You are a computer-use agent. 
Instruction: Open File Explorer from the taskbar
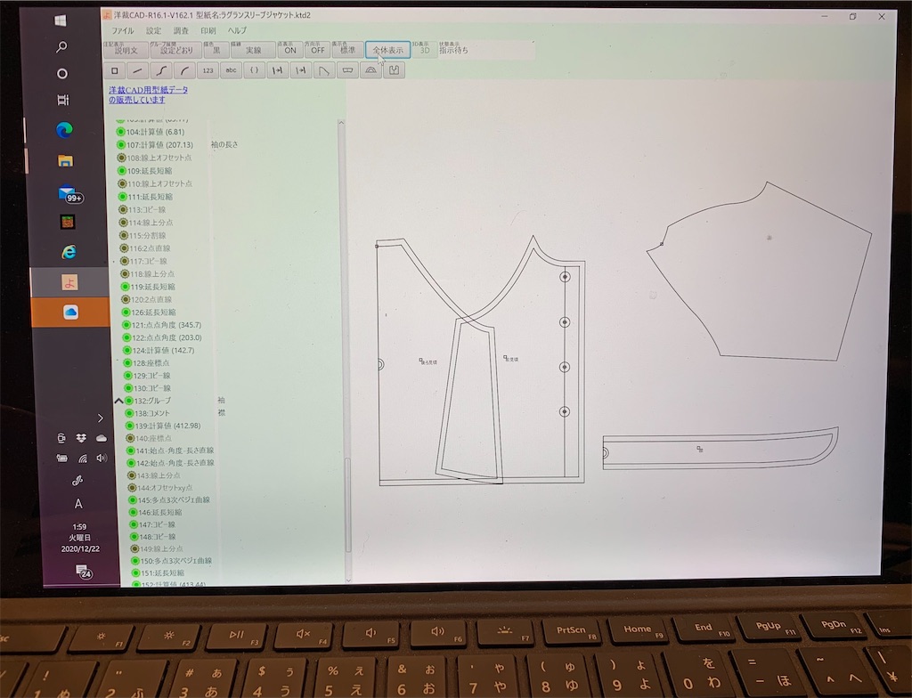[x=65, y=161]
